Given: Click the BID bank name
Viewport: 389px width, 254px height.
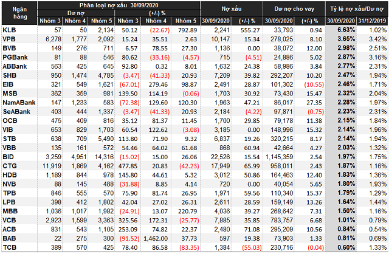Looking at the screenshot, I should [x=8, y=157].
